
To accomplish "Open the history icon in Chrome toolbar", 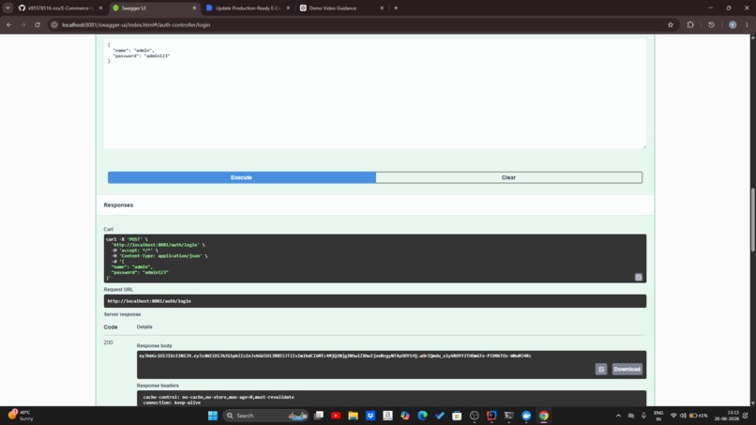I will click(x=711, y=24).
